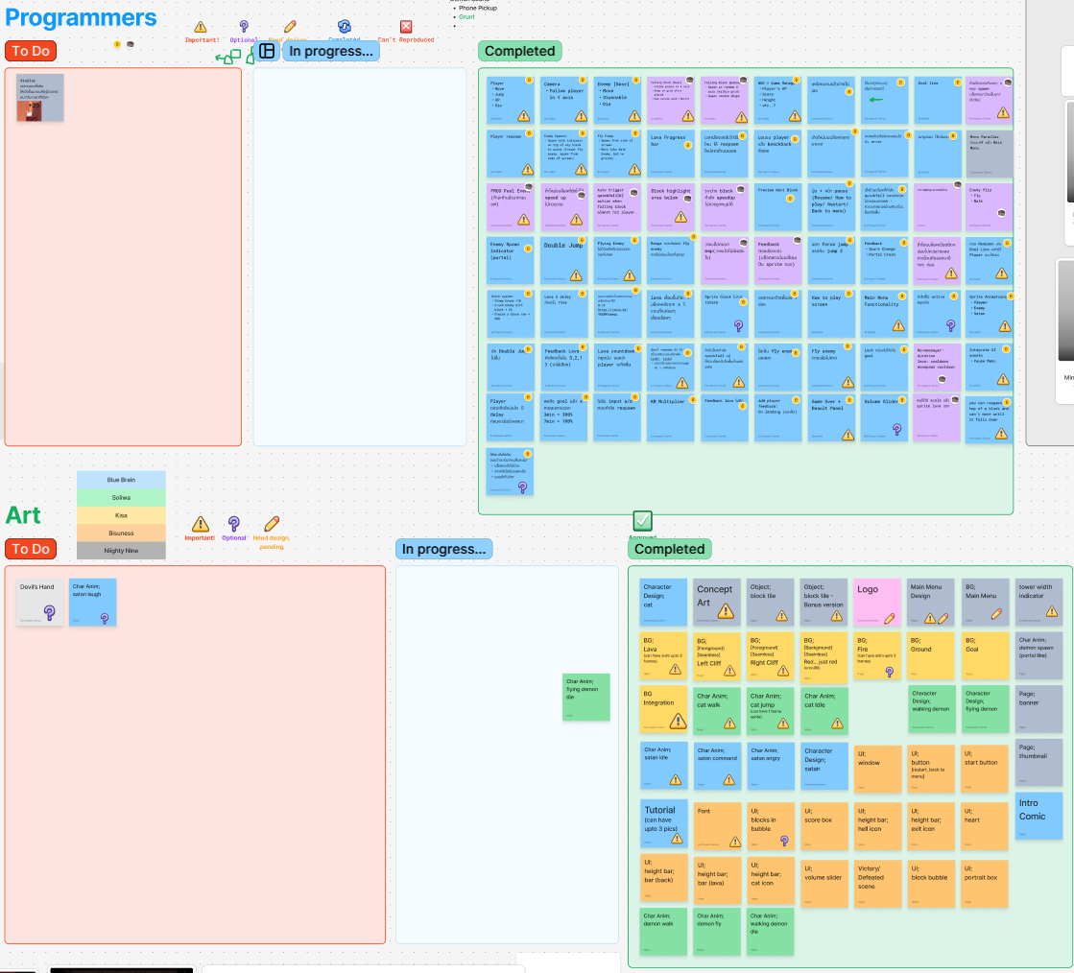Select Character Design cat note
1074x973 pixels.
(664, 603)
